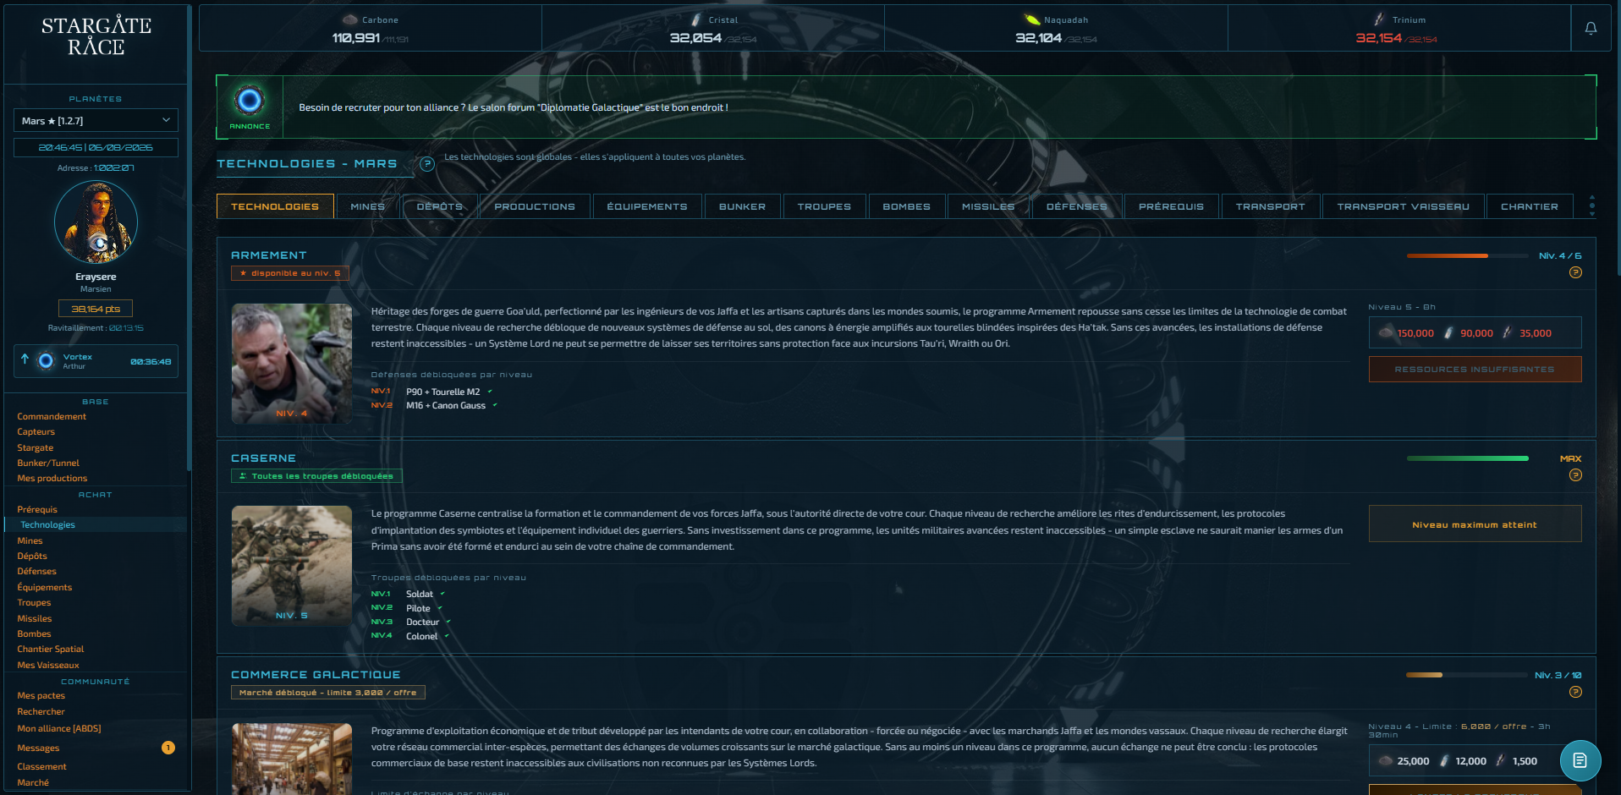1621x795 pixels.
Task: Go to Mes Vaisseaux sidebar link
Action: (48, 665)
